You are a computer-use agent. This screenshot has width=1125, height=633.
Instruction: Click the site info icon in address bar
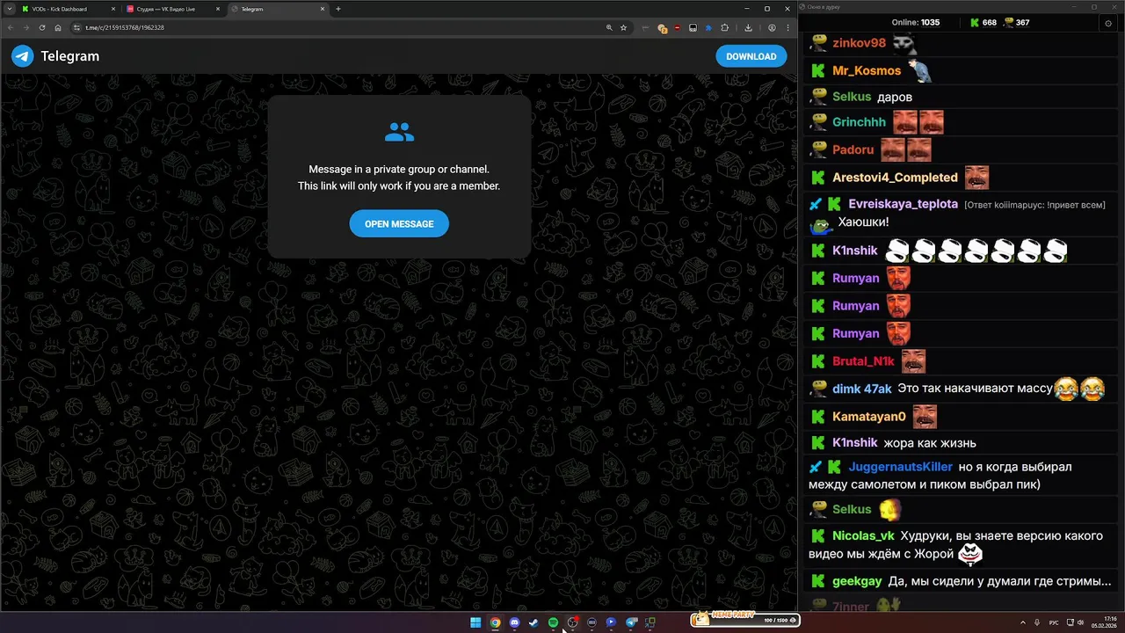77,27
